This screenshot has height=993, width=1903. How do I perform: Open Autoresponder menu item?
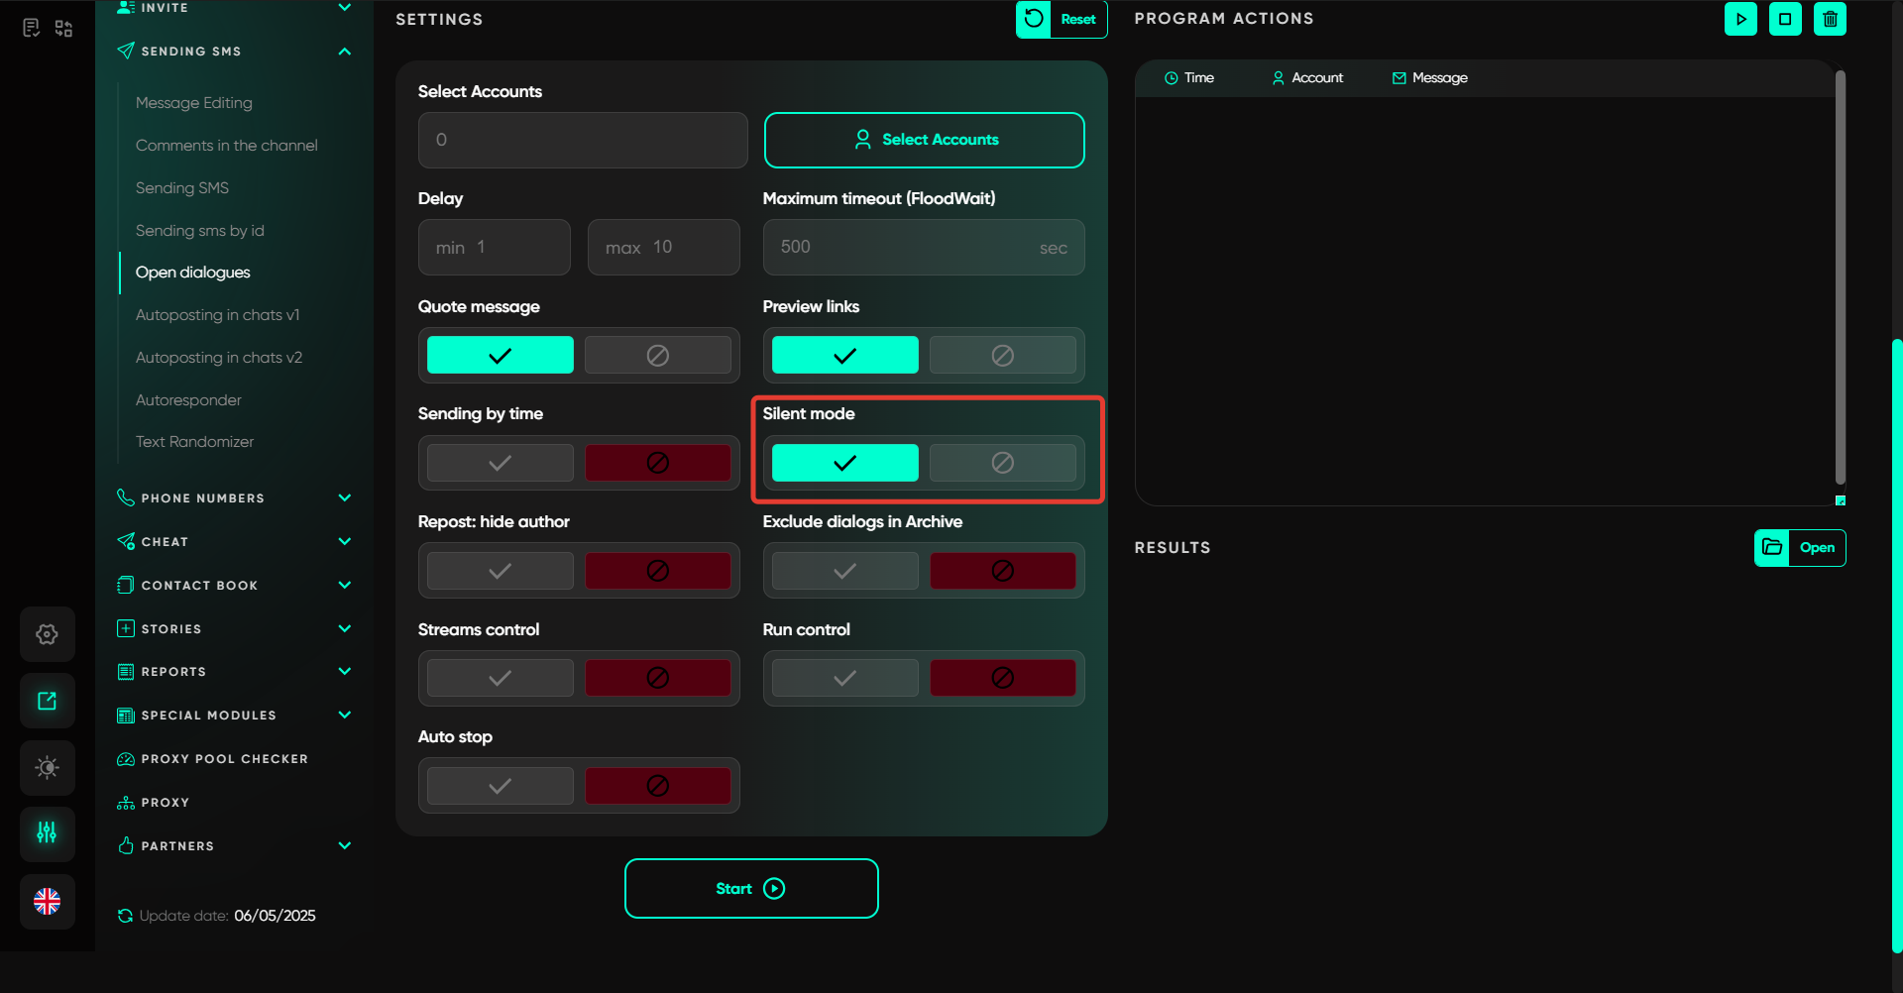click(x=188, y=400)
